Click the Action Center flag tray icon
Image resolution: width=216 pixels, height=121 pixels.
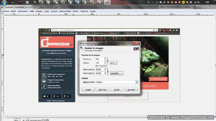click(x=187, y=2)
